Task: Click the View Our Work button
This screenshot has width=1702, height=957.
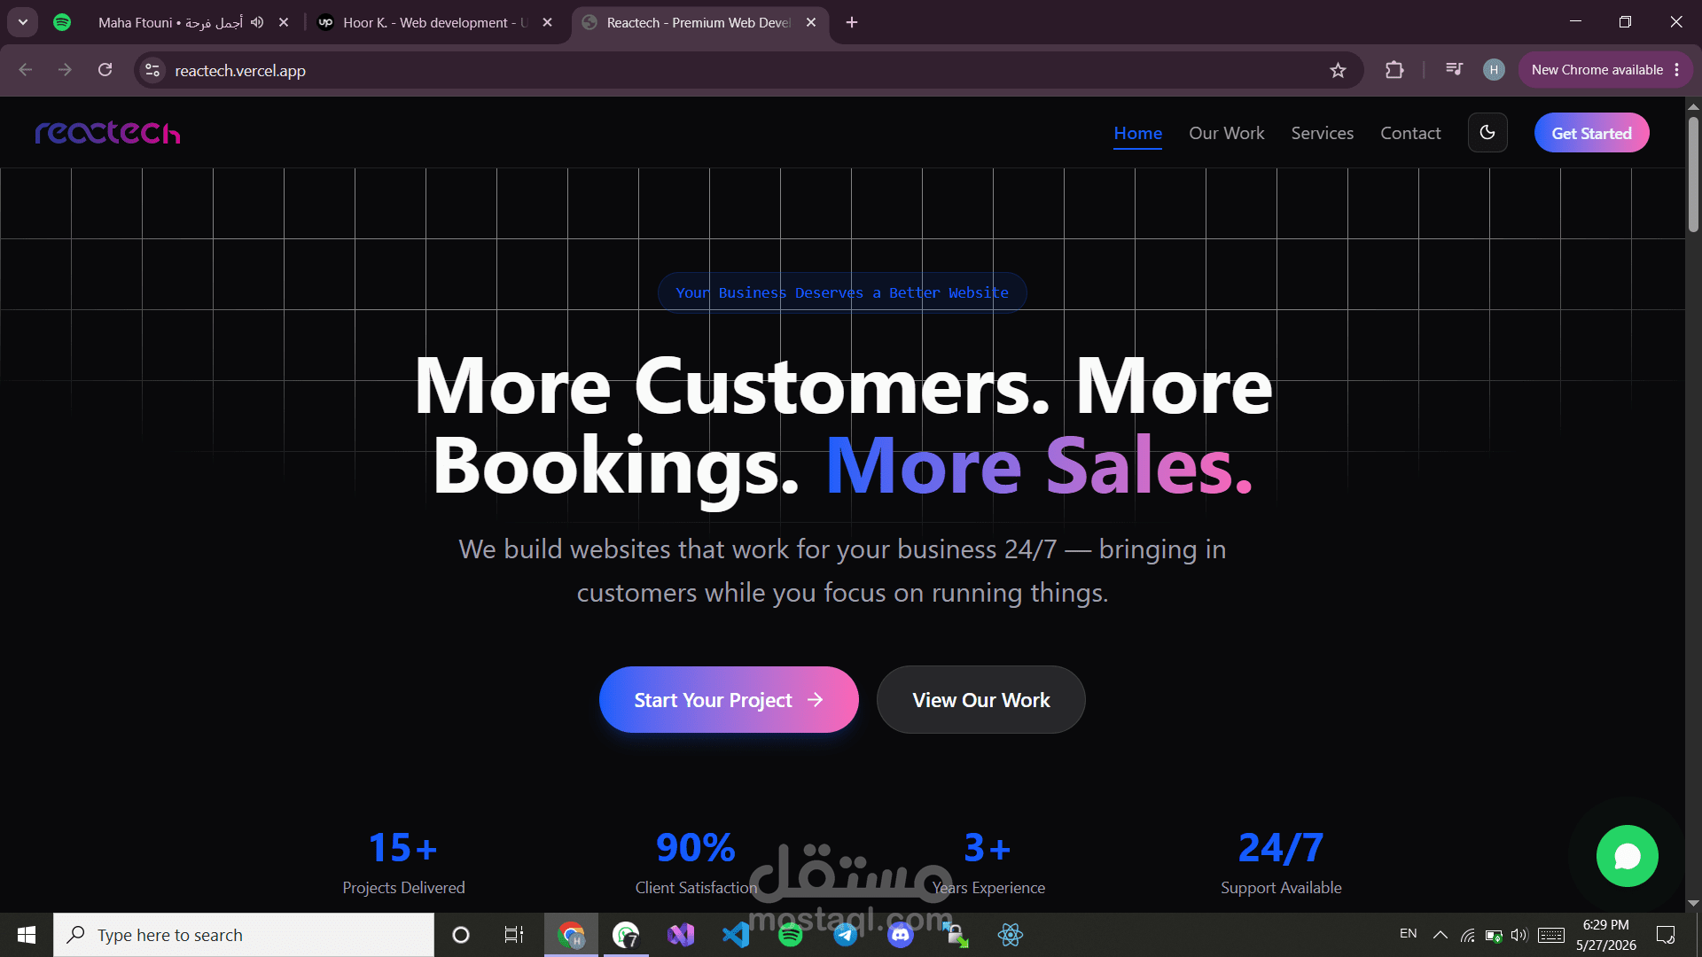Action: pos(980,700)
